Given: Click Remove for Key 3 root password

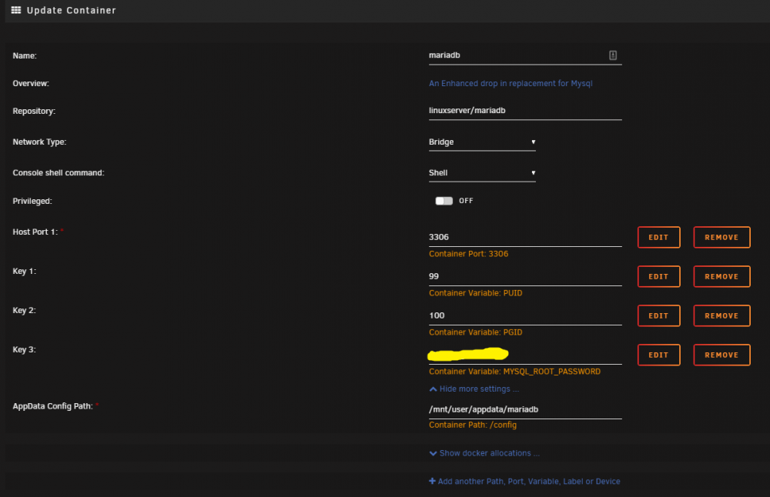Looking at the screenshot, I should click(x=721, y=355).
